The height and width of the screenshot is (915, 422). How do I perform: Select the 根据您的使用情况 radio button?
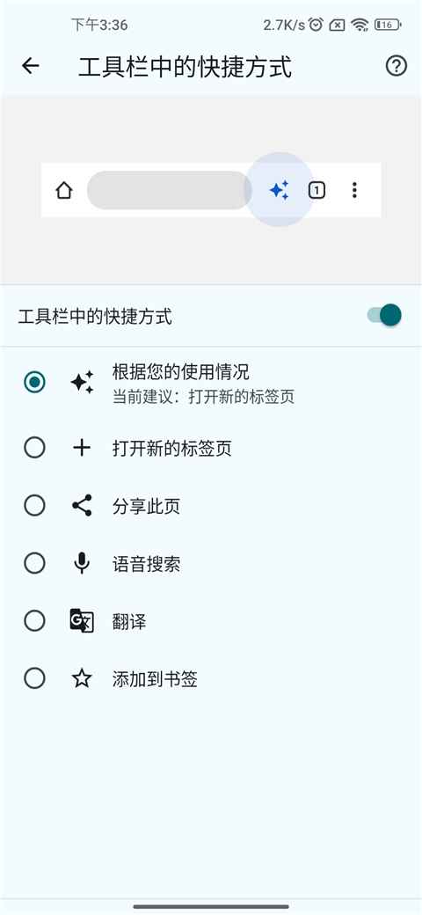[x=35, y=382]
